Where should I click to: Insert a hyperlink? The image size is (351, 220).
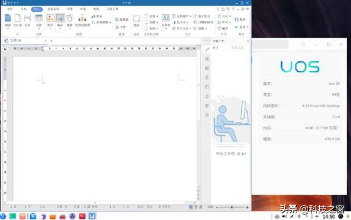122,20
